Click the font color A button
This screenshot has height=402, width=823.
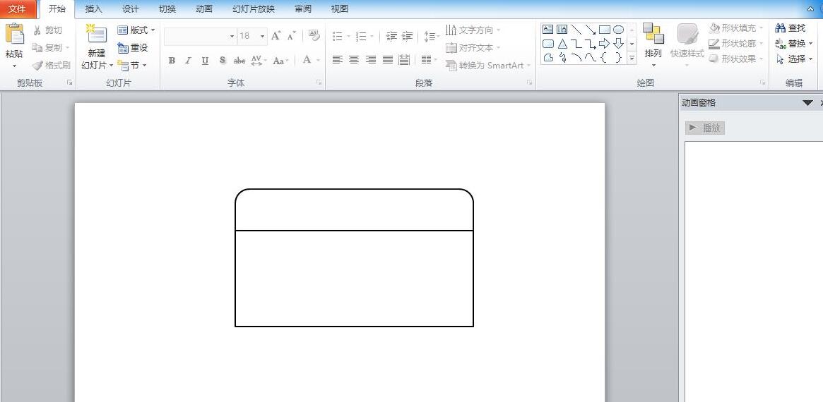point(307,61)
